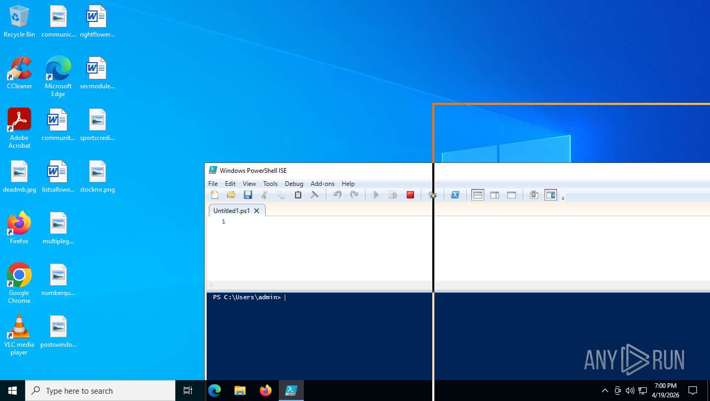710x401 pixels.
Task: Show Script Pane Top layout
Action: tap(478, 195)
